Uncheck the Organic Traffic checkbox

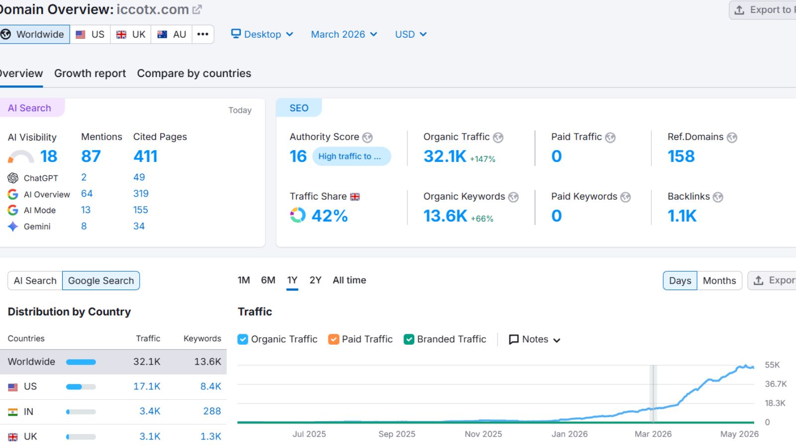(x=243, y=339)
